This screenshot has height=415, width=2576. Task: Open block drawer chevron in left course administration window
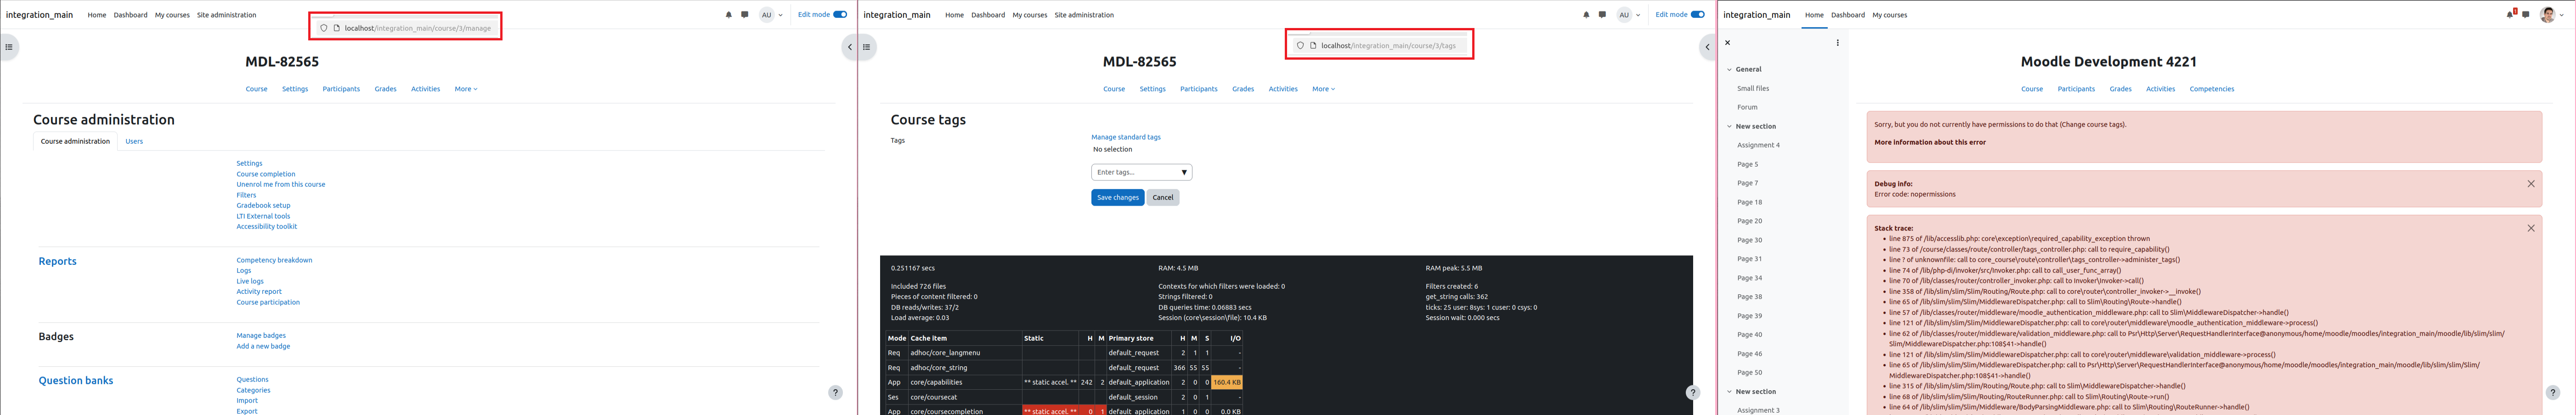(x=849, y=47)
